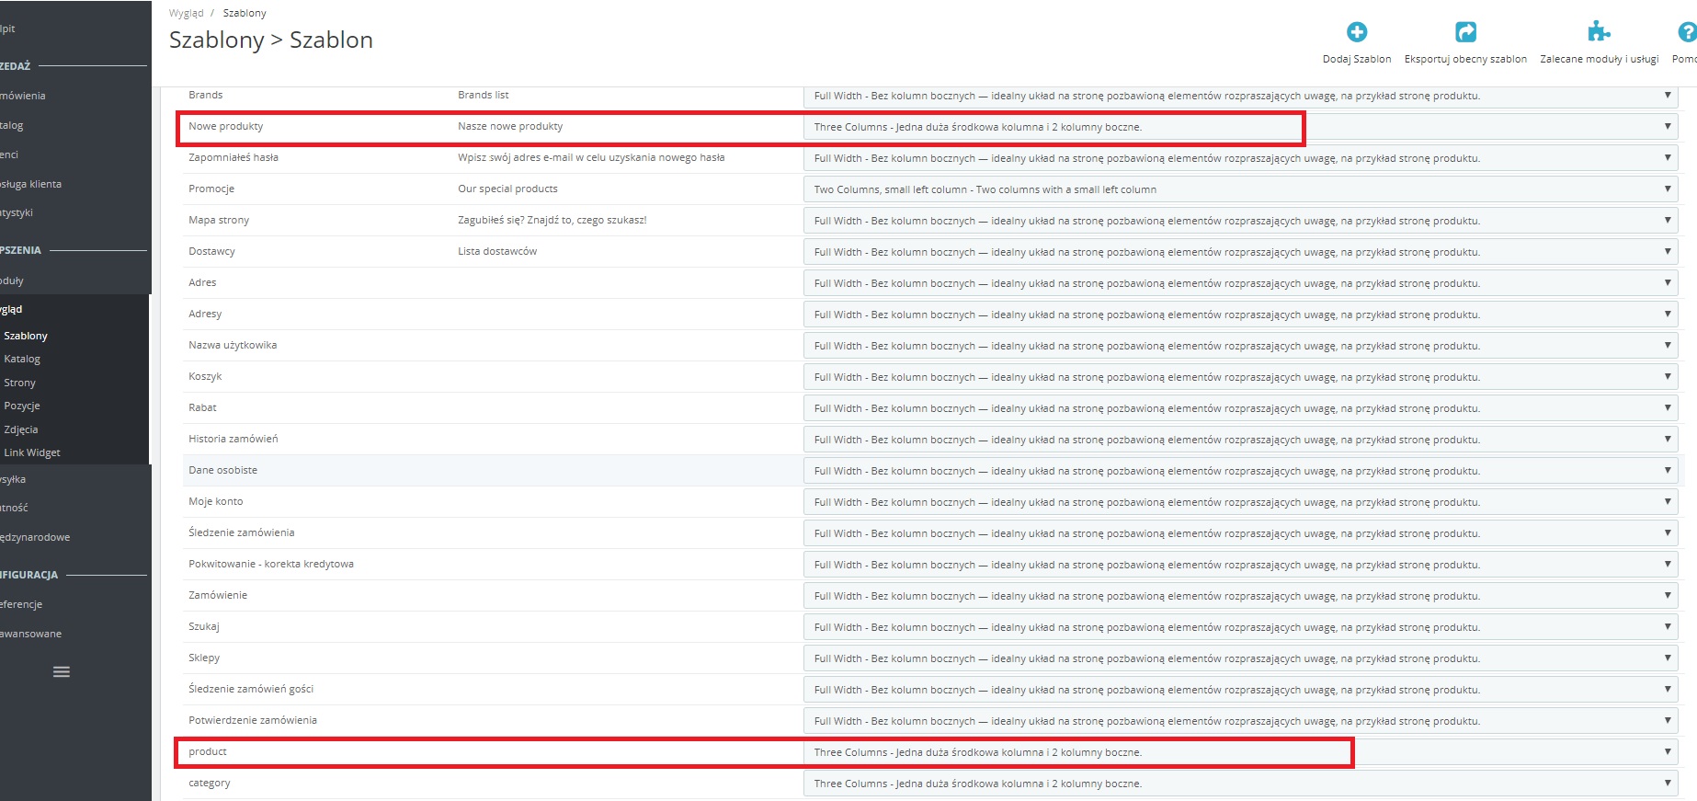Open the Preferencje sidebar menu

click(21, 604)
